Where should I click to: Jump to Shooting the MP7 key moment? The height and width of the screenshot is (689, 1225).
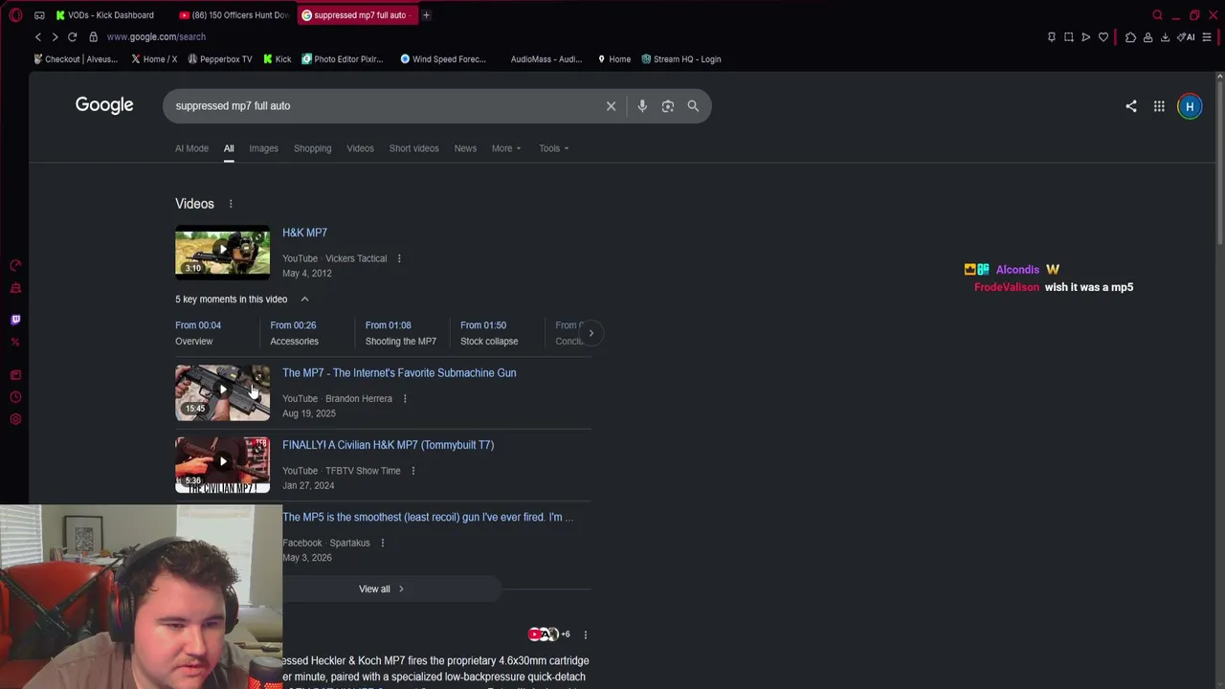click(401, 333)
